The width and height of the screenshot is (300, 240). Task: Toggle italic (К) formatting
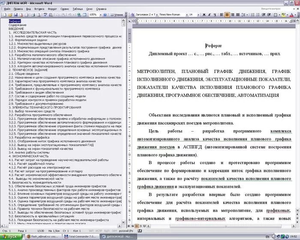point(209,15)
